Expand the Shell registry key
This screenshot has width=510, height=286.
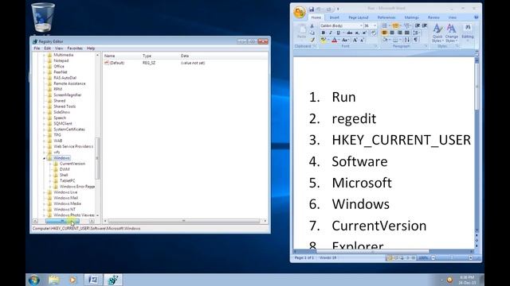[x=50, y=175]
